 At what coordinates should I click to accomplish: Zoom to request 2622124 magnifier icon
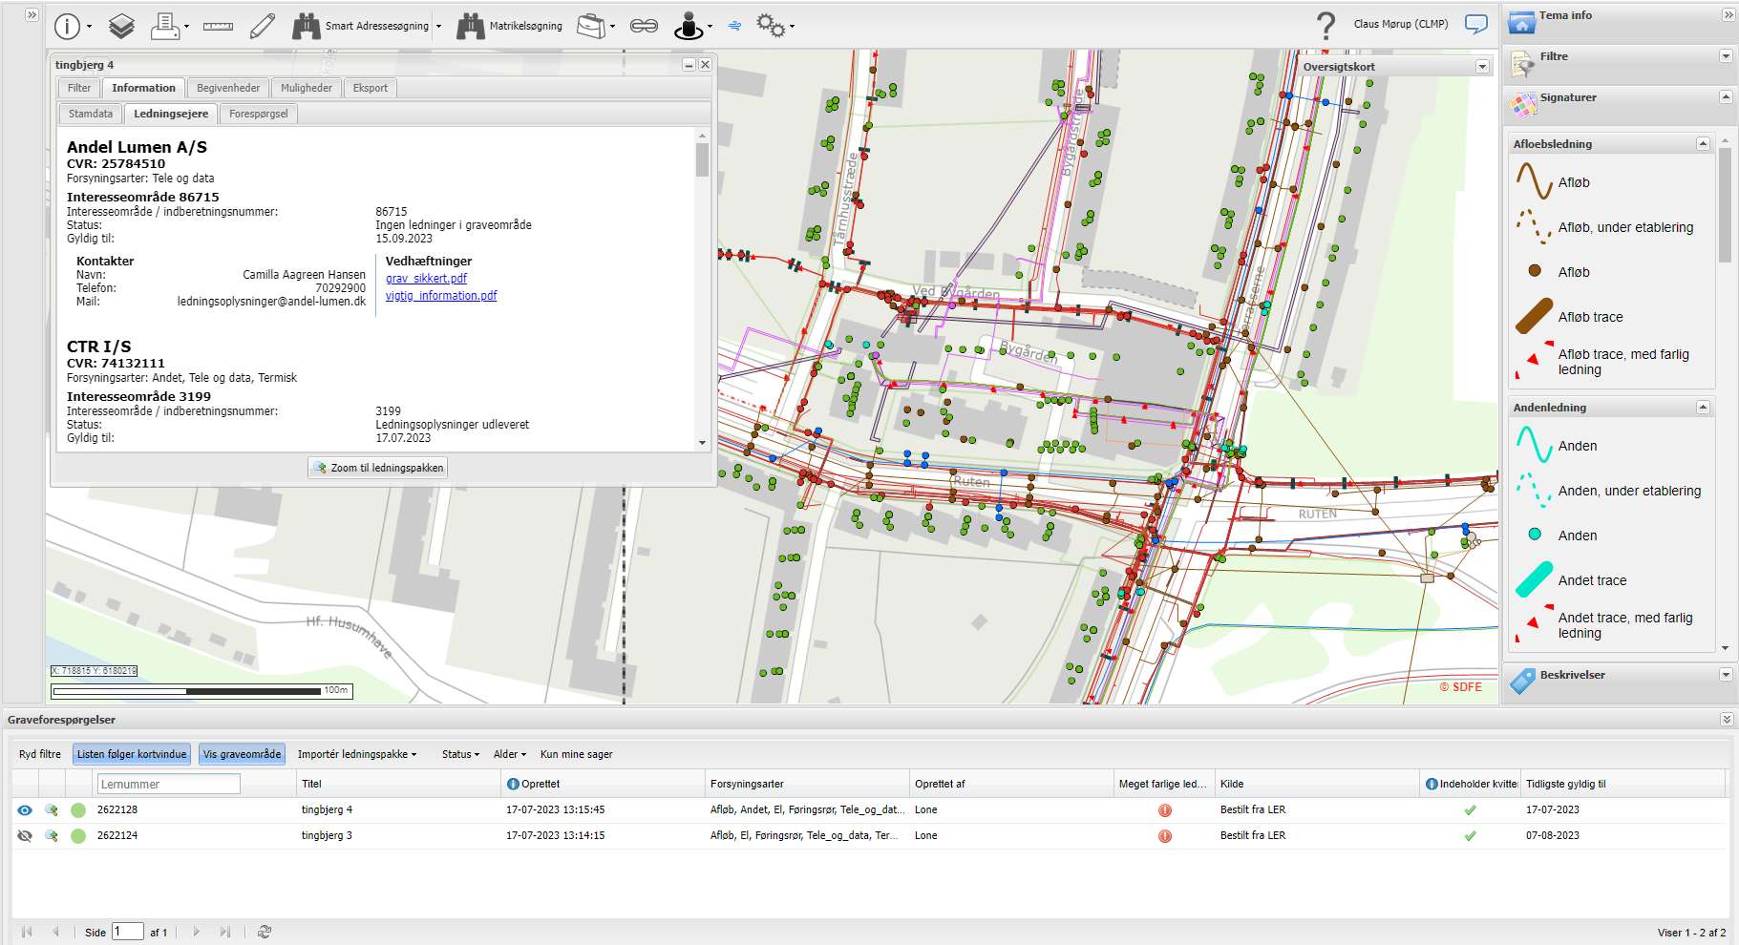(52, 835)
